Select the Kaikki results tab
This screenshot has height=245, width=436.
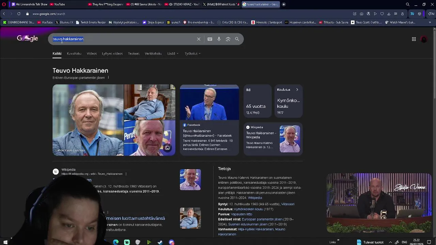coord(57,53)
